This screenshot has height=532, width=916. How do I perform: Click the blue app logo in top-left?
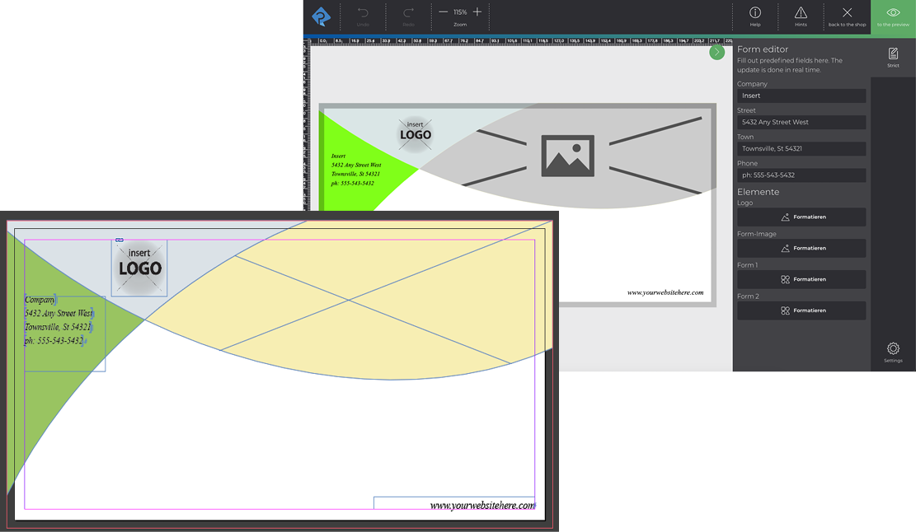[x=321, y=16]
